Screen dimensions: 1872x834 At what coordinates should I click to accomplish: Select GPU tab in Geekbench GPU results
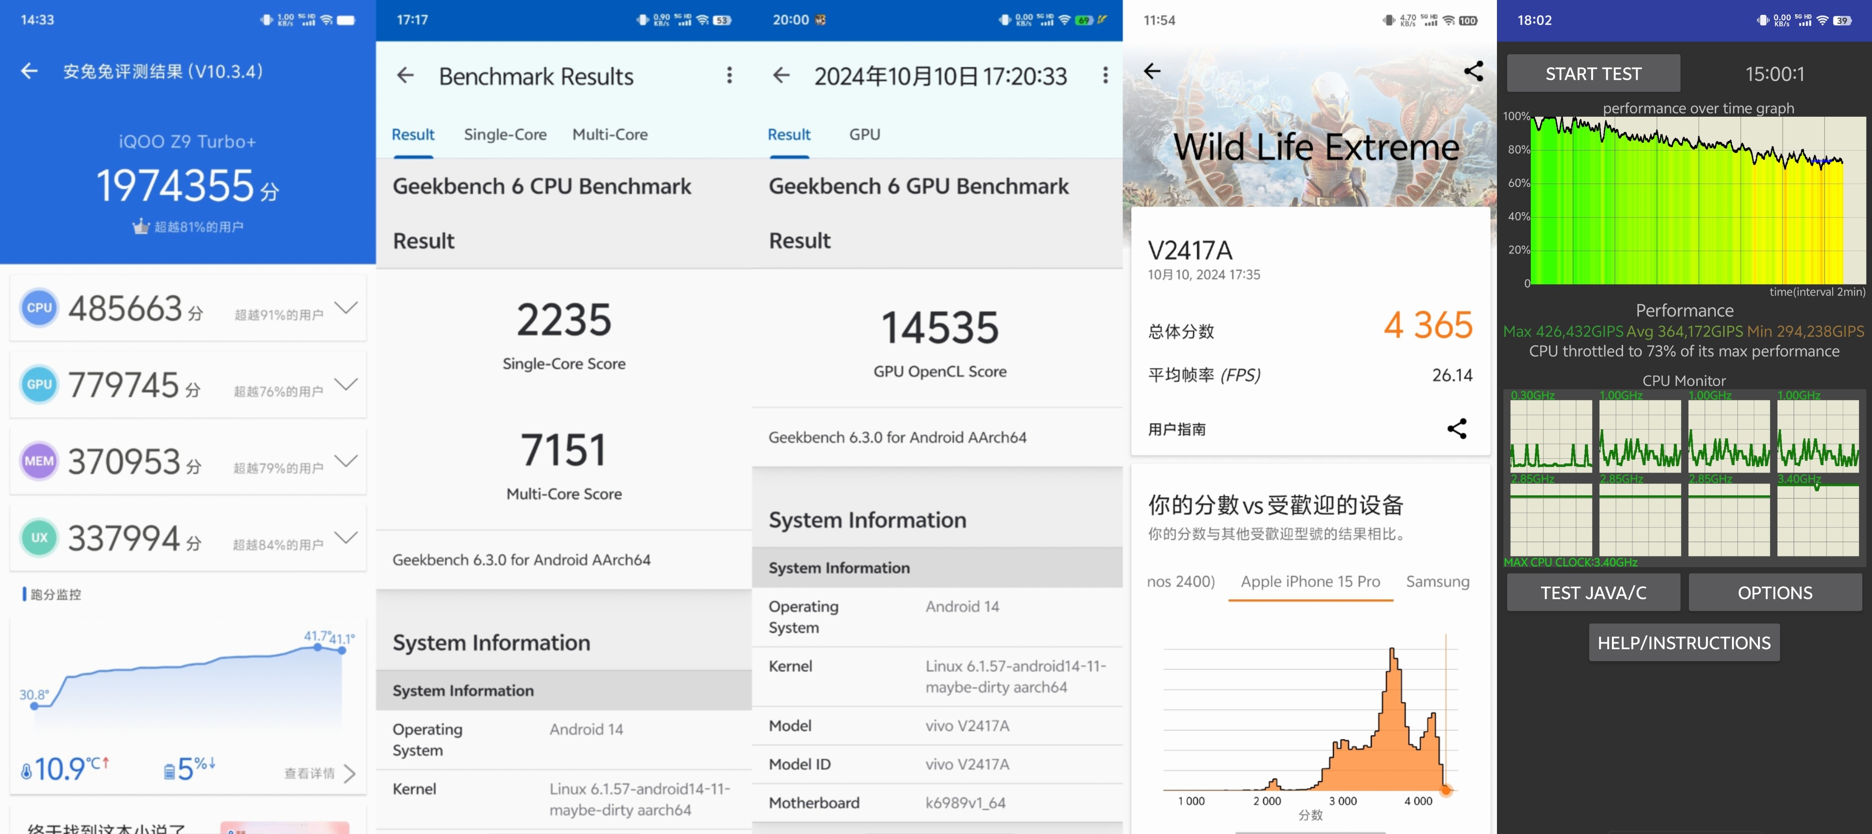[864, 134]
